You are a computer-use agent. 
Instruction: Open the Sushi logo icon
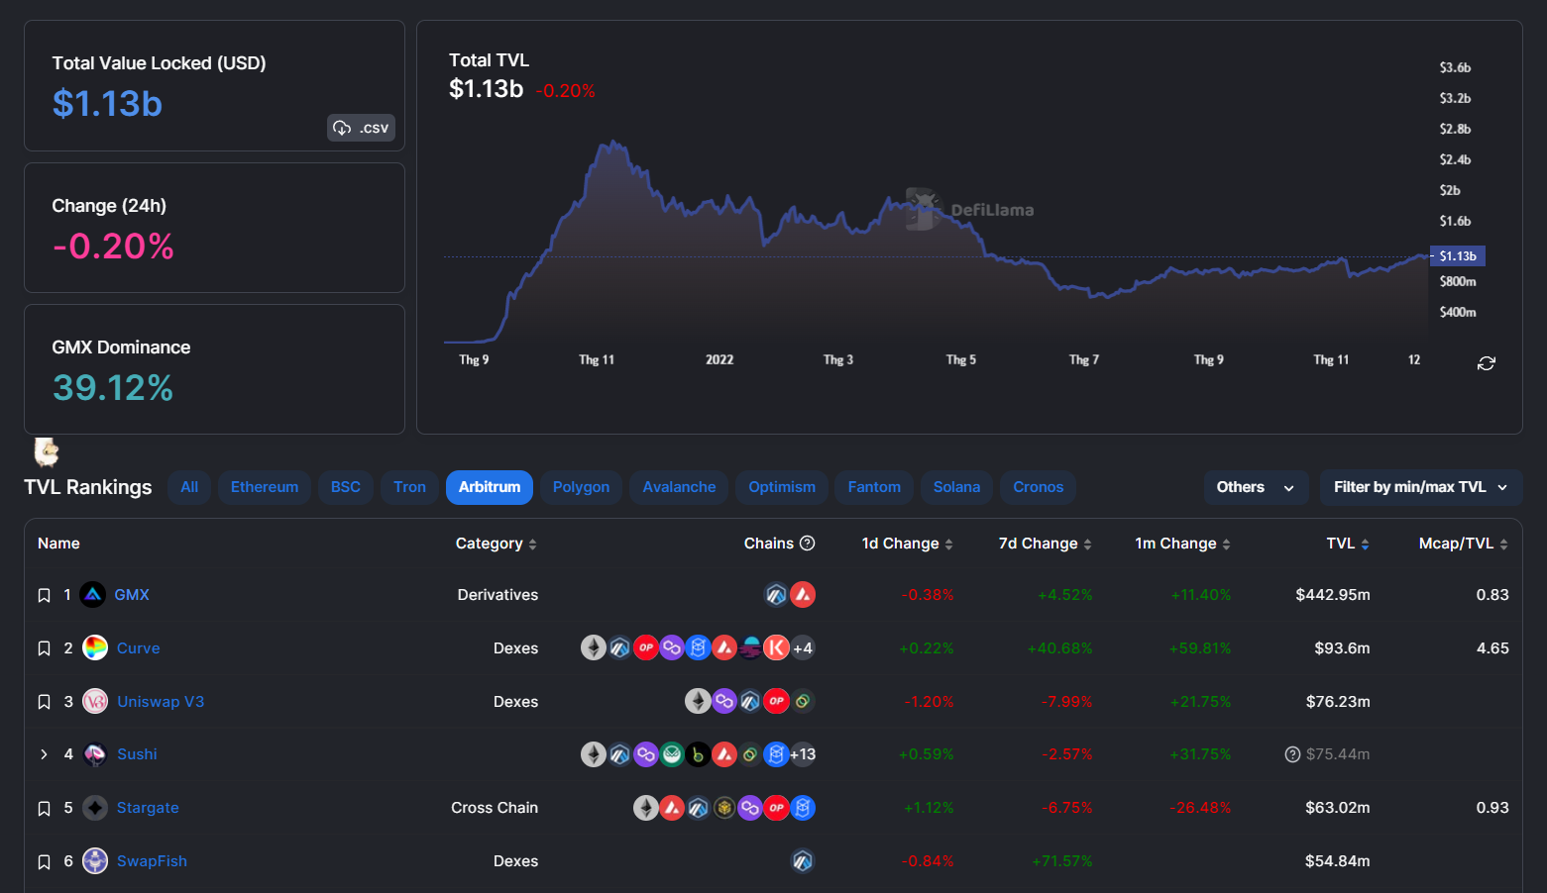click(95, 754)
